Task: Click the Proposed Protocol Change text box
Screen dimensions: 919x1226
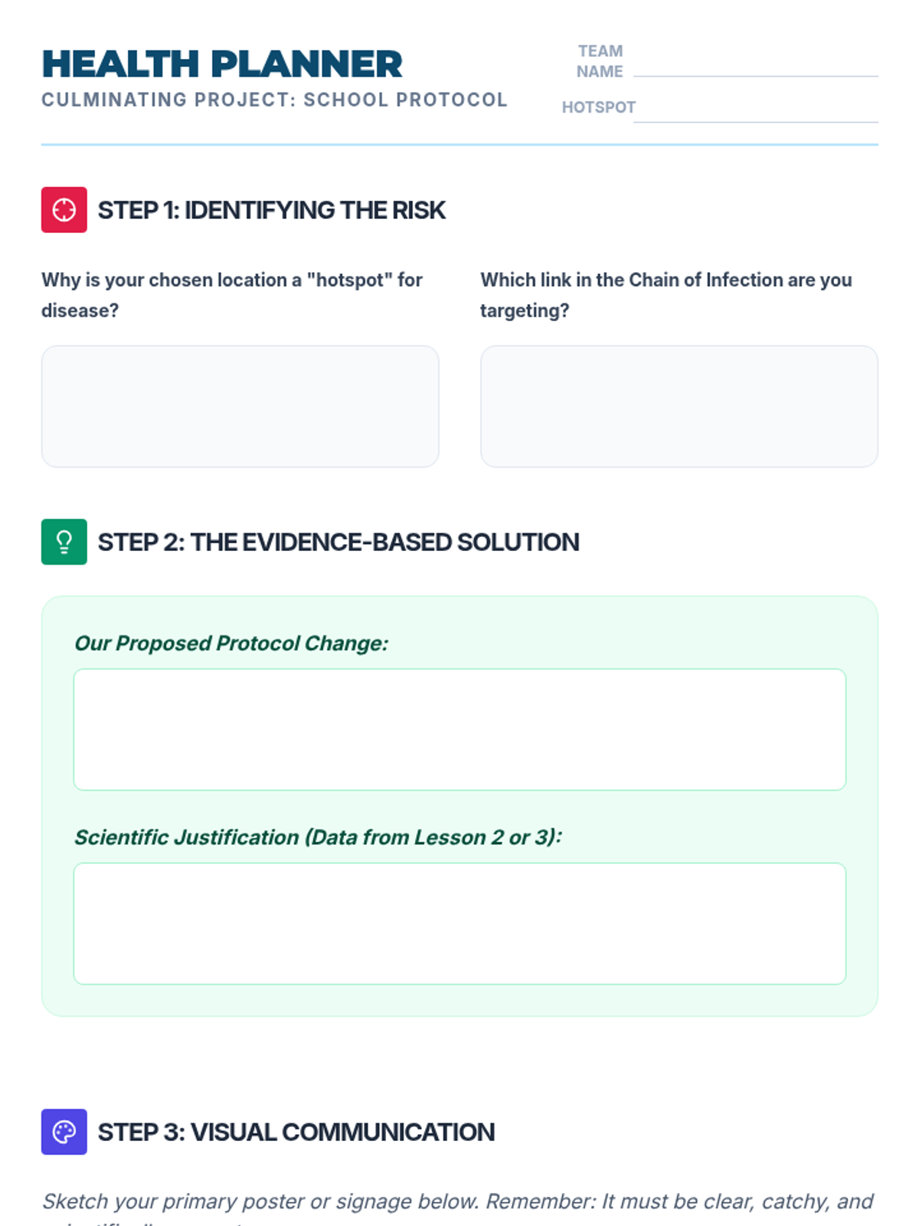Action: pos(459,729)
